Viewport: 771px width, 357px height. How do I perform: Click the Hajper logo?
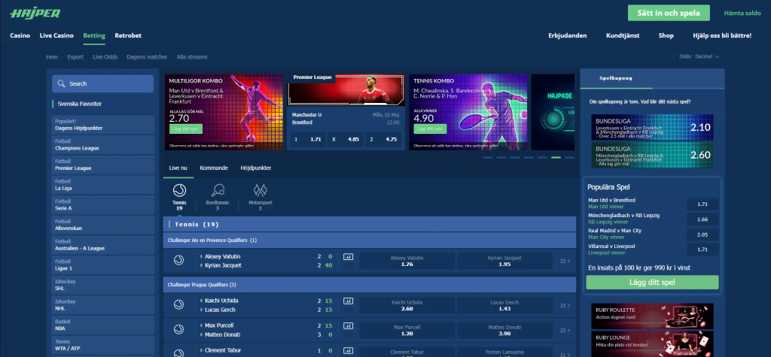click(x=35, y=14)
